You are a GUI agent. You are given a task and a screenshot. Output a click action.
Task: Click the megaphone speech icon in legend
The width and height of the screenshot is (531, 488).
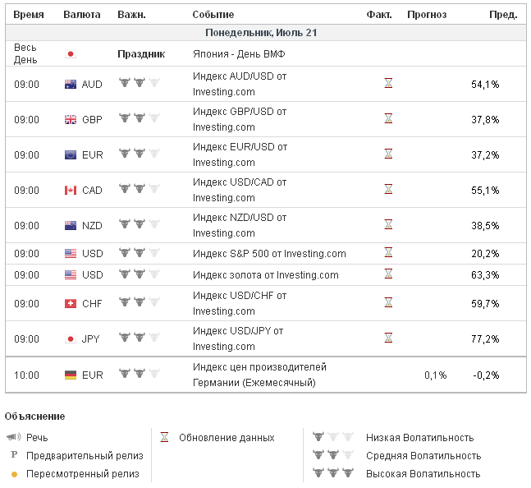tap(13, 437)
